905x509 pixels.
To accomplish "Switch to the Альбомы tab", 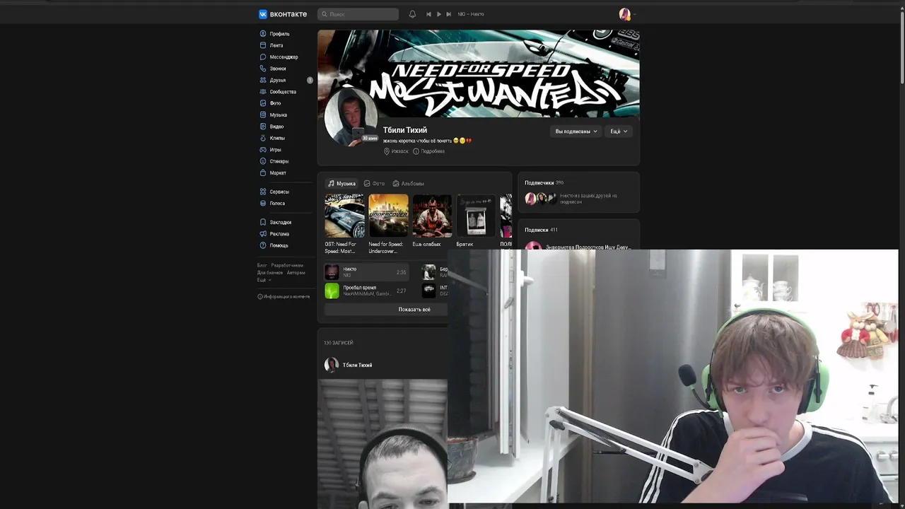I will click(x=409, y=184).
